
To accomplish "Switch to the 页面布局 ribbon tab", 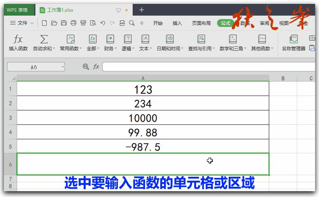I will click(x=201, y=23).
